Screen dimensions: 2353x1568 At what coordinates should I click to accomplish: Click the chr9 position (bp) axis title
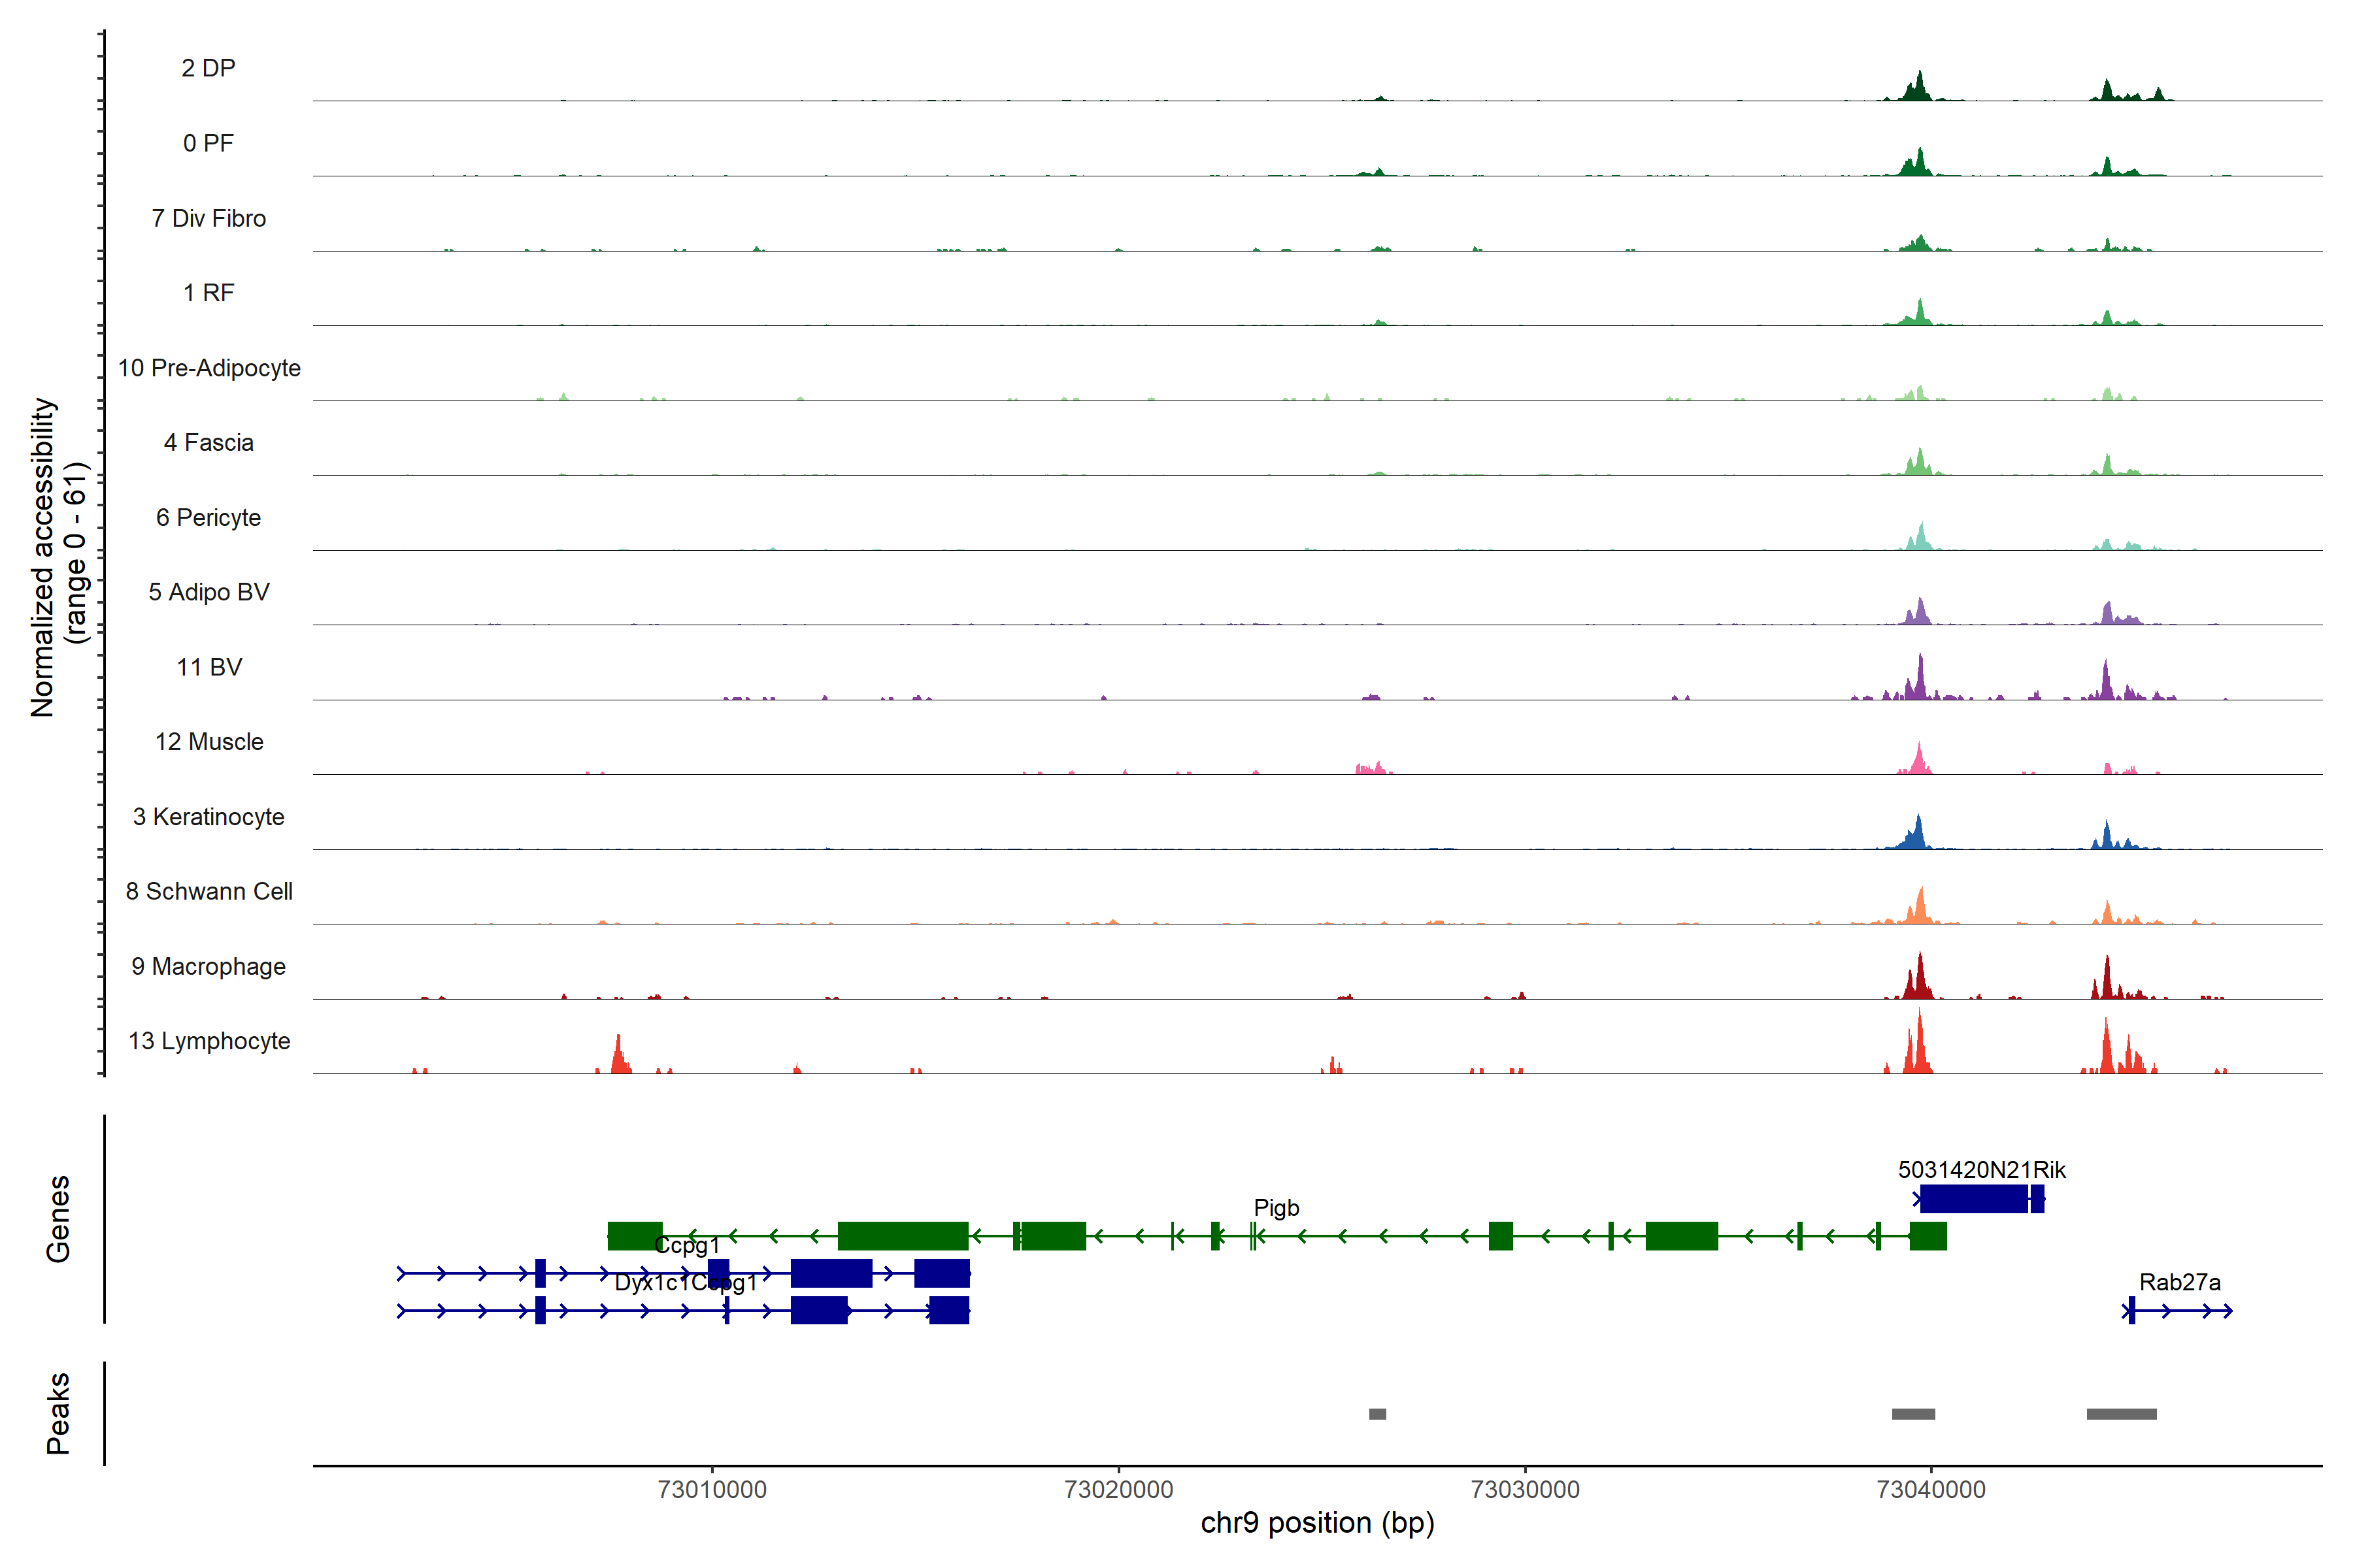1316,1523
